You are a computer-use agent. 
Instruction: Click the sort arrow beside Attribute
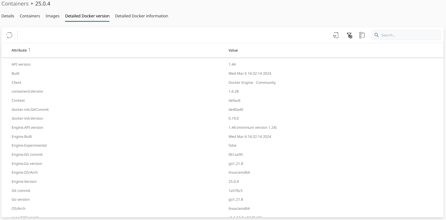coord(29,50)
